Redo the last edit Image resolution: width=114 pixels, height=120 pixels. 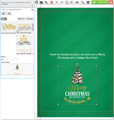tap(62, 2)
